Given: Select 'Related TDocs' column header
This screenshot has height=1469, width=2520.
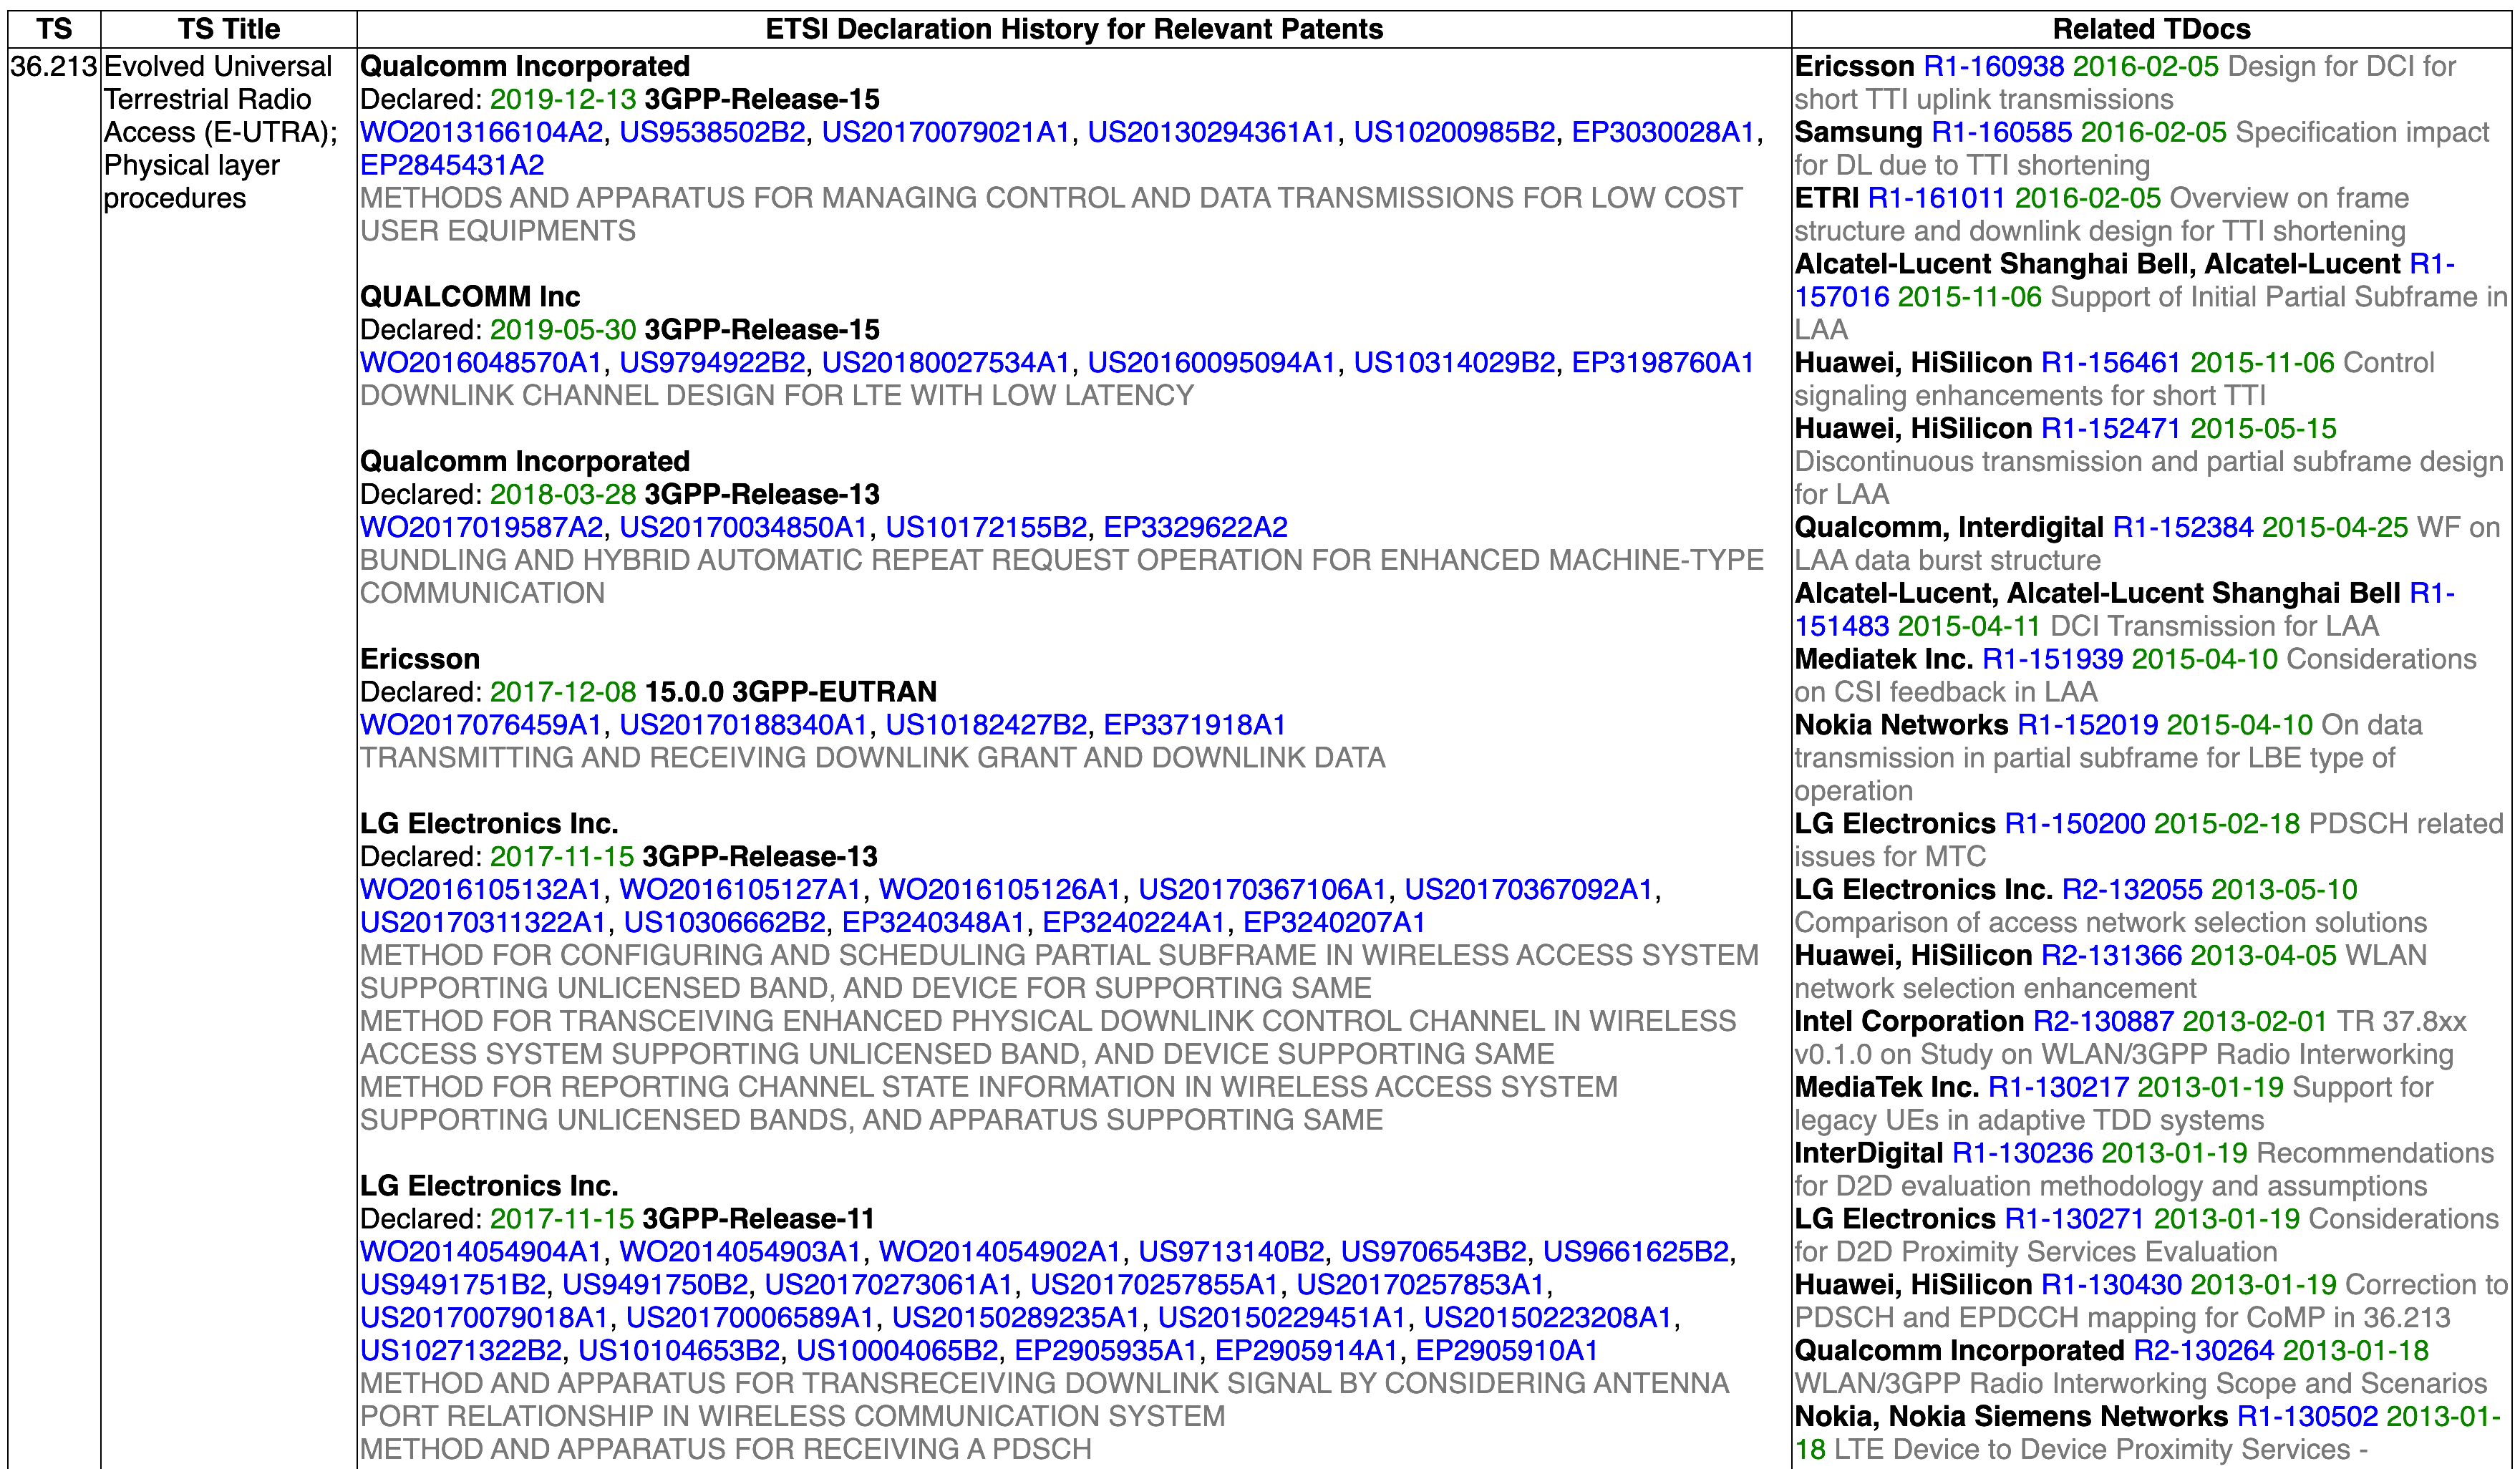Looking at the screenshot, I should [x=2151, y=29].
